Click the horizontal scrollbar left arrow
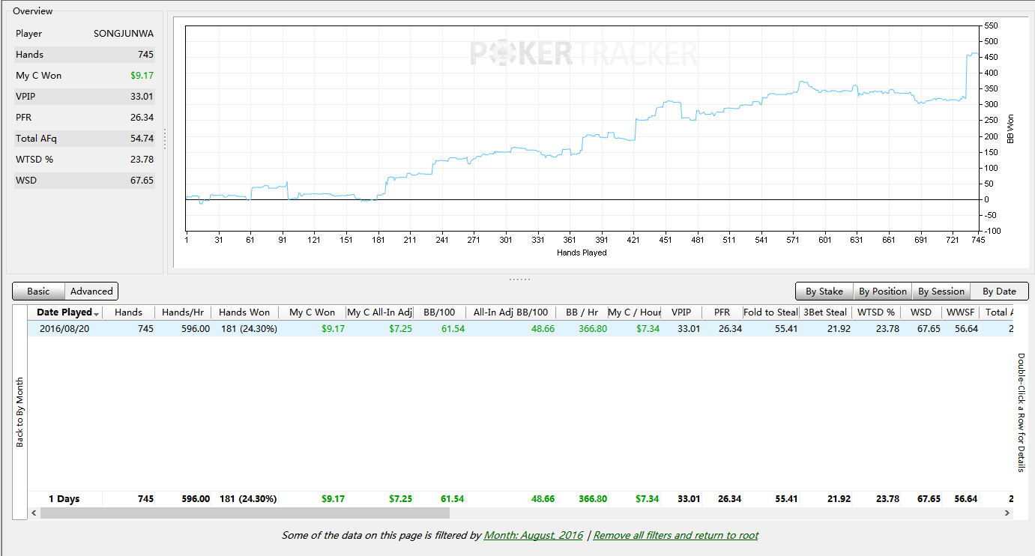Viewport: 1035px width, 556px height. [33, 513]
